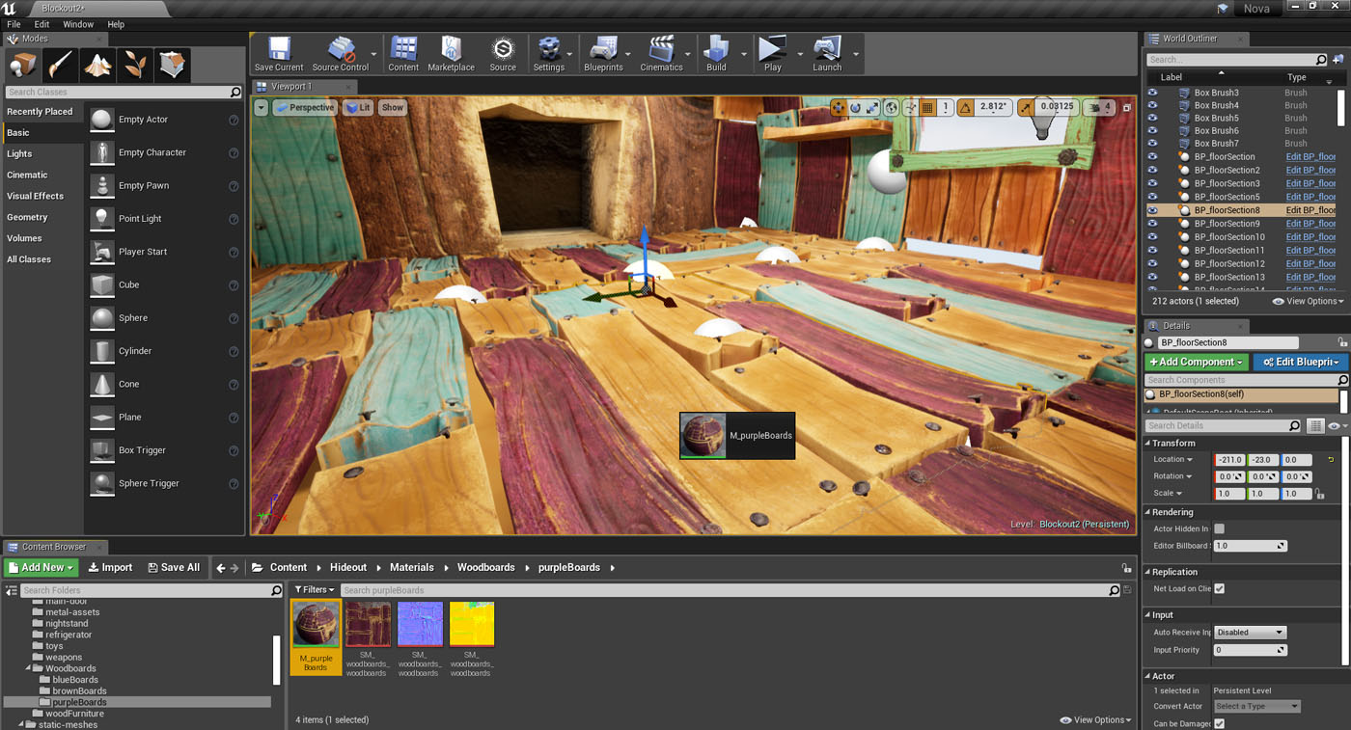Toggle grid snapping in the viewport
Image resolution: width=1351 pixels, height=730 pixels.
click(928, 108)
